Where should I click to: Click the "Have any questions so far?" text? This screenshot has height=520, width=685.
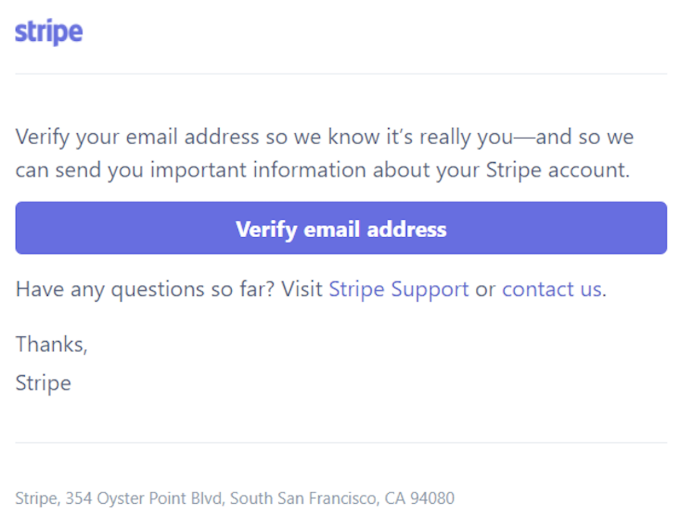[145, 289]
